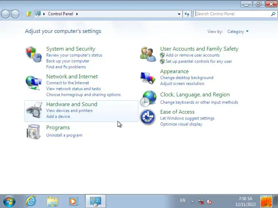The height and width of the screenshot is (208, 278).
Task: Open the Programs disc box icon
Action: coord(33,132)
